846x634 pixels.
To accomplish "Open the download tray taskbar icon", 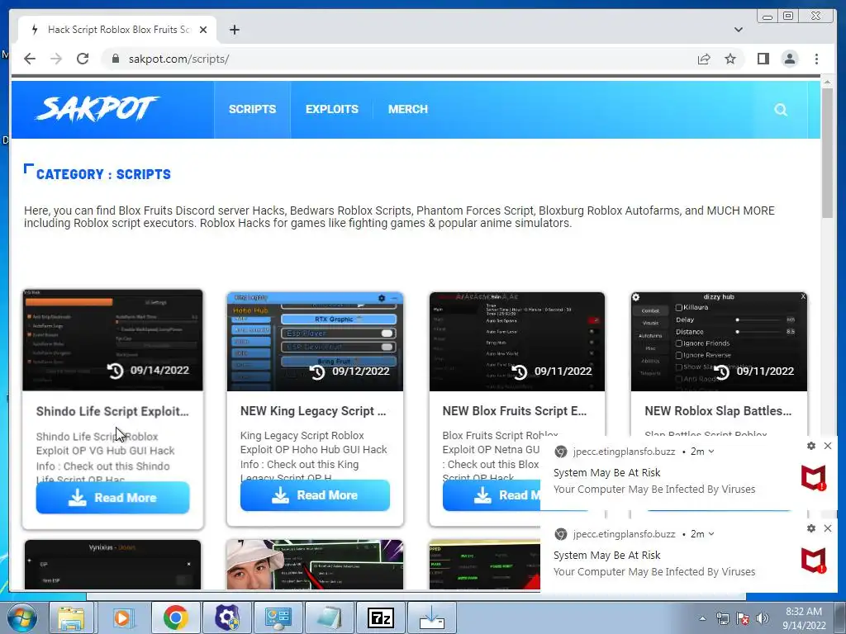I will click(x=431, y=617).
